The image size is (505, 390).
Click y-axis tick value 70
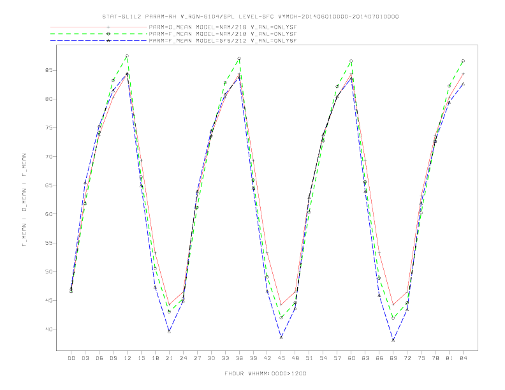(x=49, y=156)
